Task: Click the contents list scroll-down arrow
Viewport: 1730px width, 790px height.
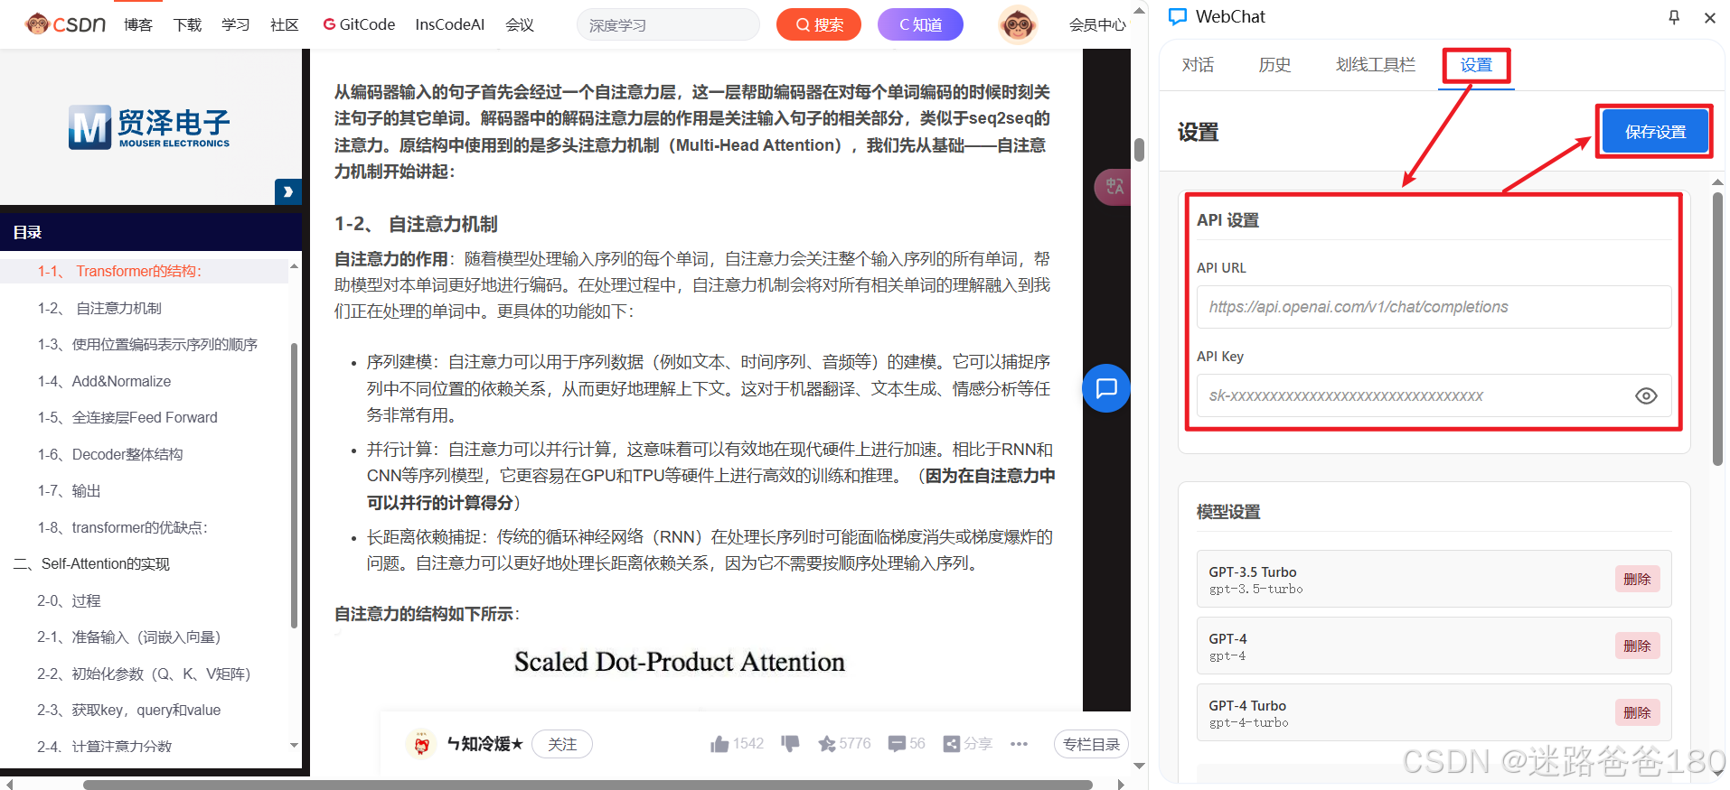Action: 294,745
